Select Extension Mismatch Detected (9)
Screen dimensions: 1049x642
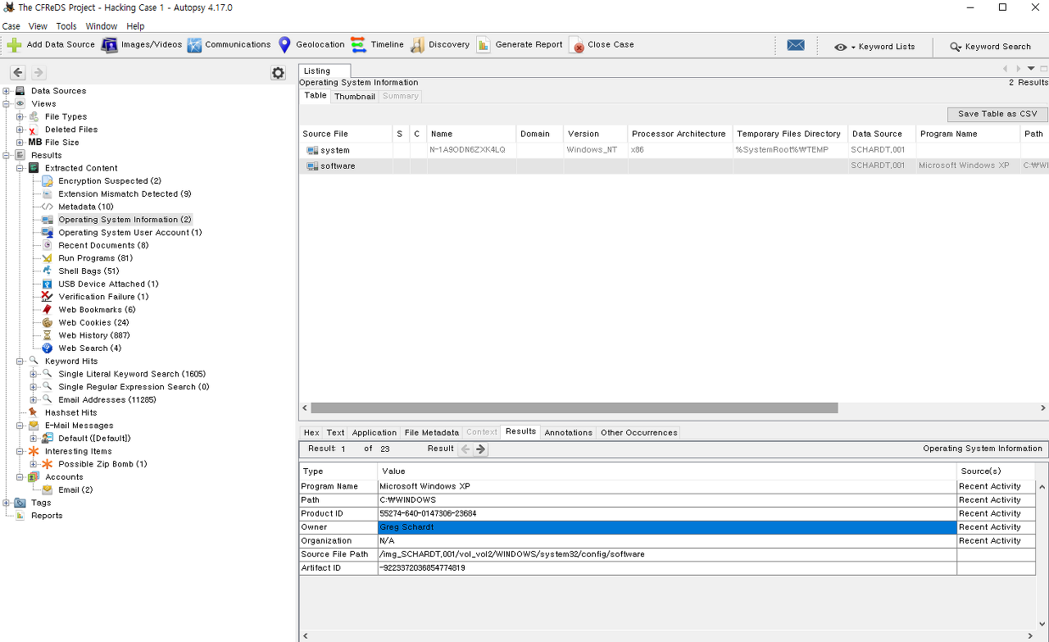coord(125,194)
